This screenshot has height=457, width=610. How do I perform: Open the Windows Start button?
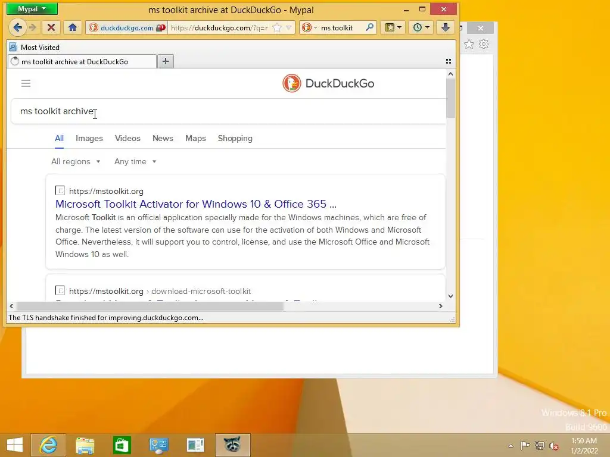(x=15, y=445)
